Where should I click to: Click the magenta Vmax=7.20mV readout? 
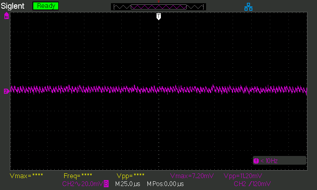[x=192, y=176]
